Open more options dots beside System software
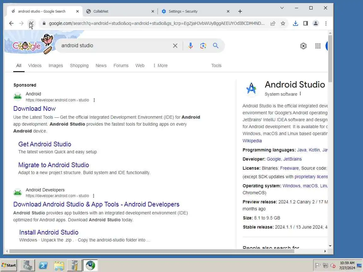 coord(300,94)
